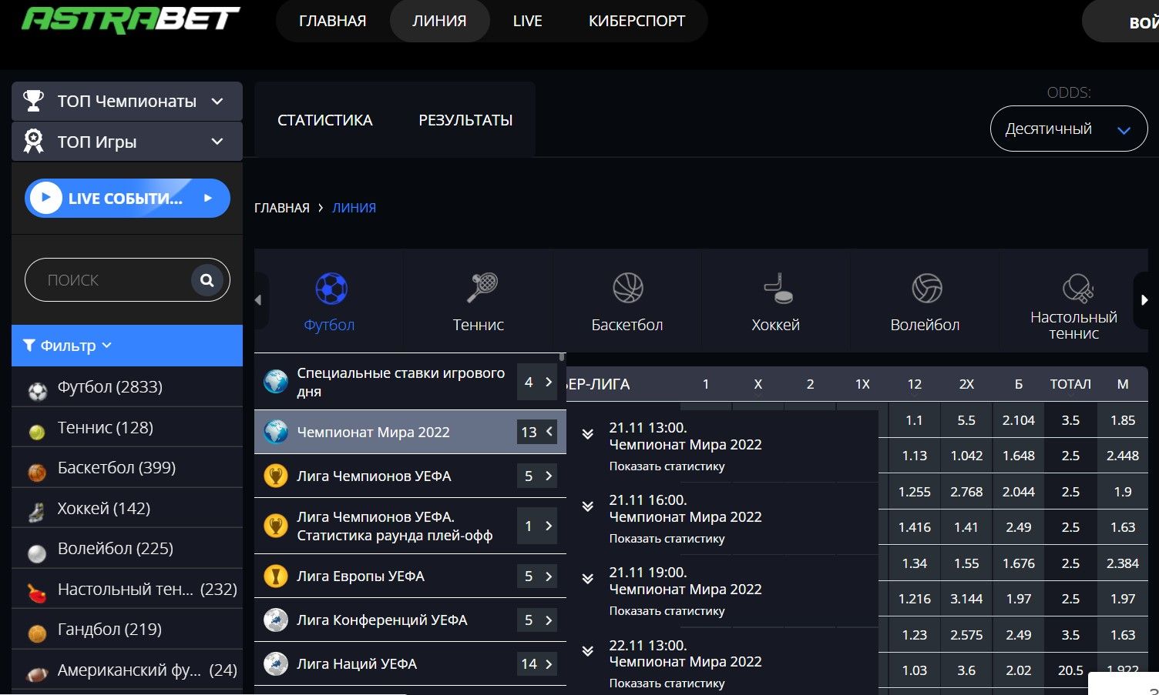Screen dimensions: 1159x695
Task: Click the 3.144 odds cell
Action: tap(966, 599)
